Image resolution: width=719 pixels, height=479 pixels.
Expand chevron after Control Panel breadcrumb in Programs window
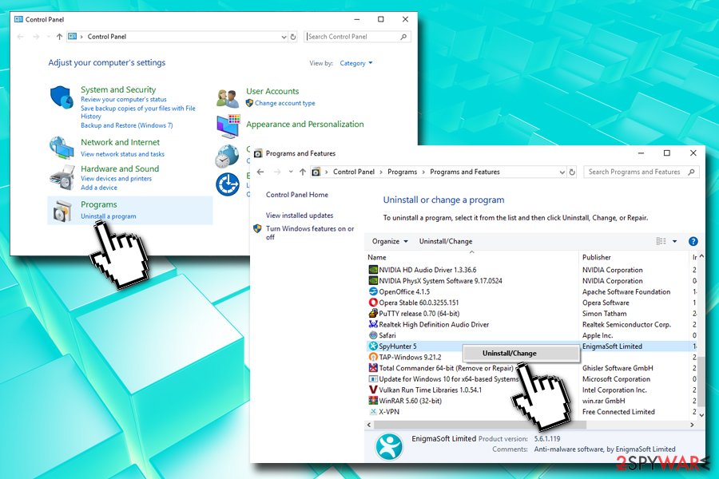[x=380, y=172]
